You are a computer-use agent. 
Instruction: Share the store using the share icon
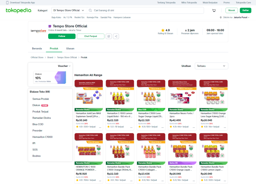pyautogui.click(x=116, y=36)
